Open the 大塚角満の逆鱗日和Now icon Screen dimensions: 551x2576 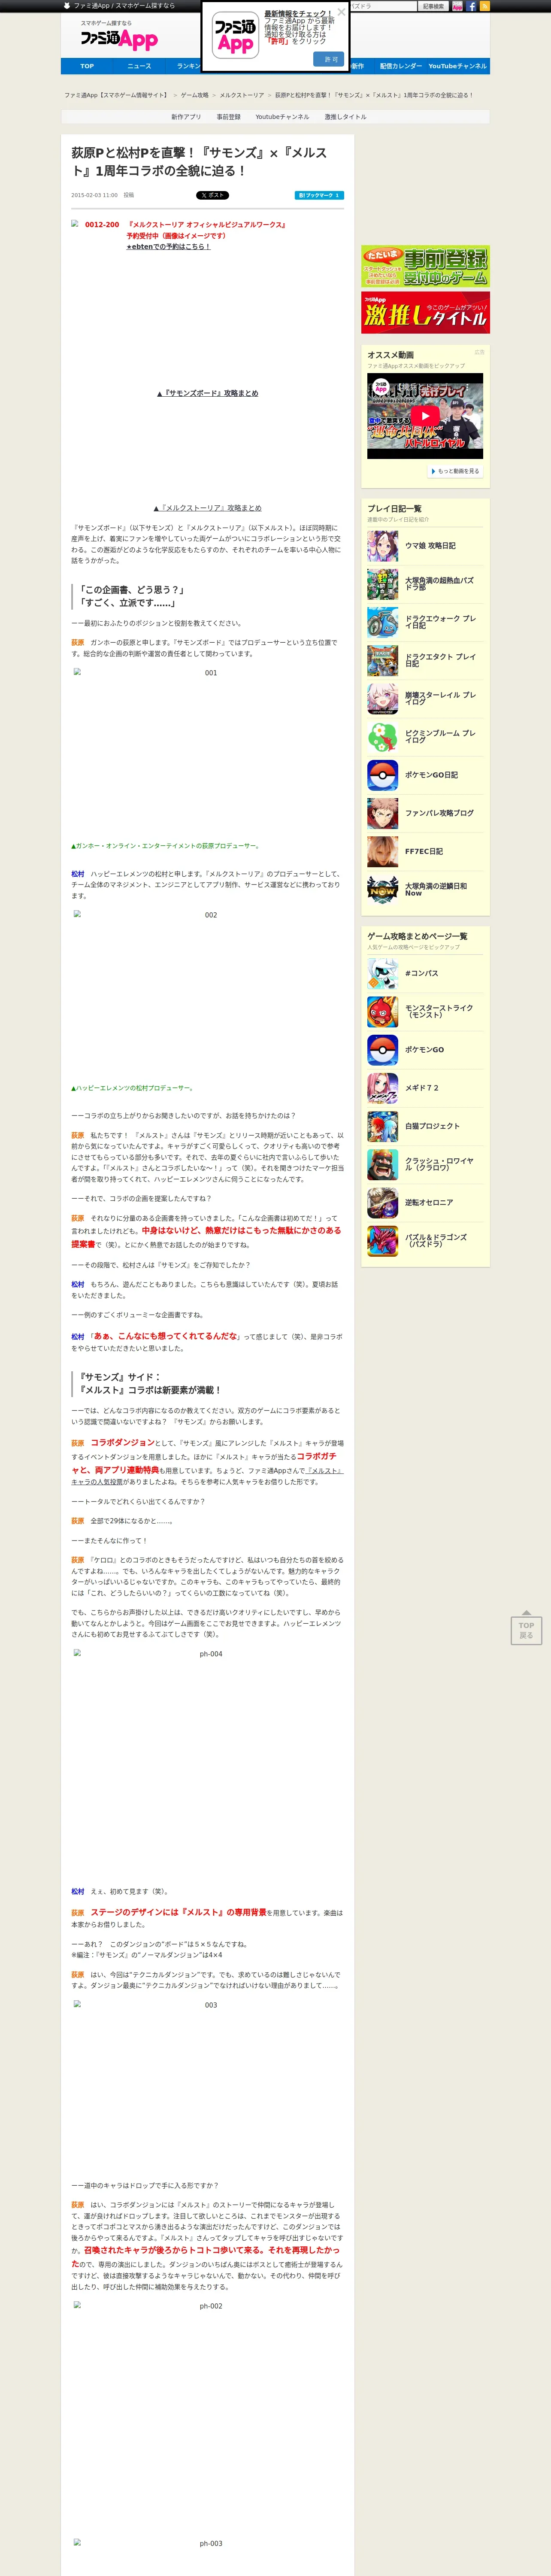pos(382,890)
